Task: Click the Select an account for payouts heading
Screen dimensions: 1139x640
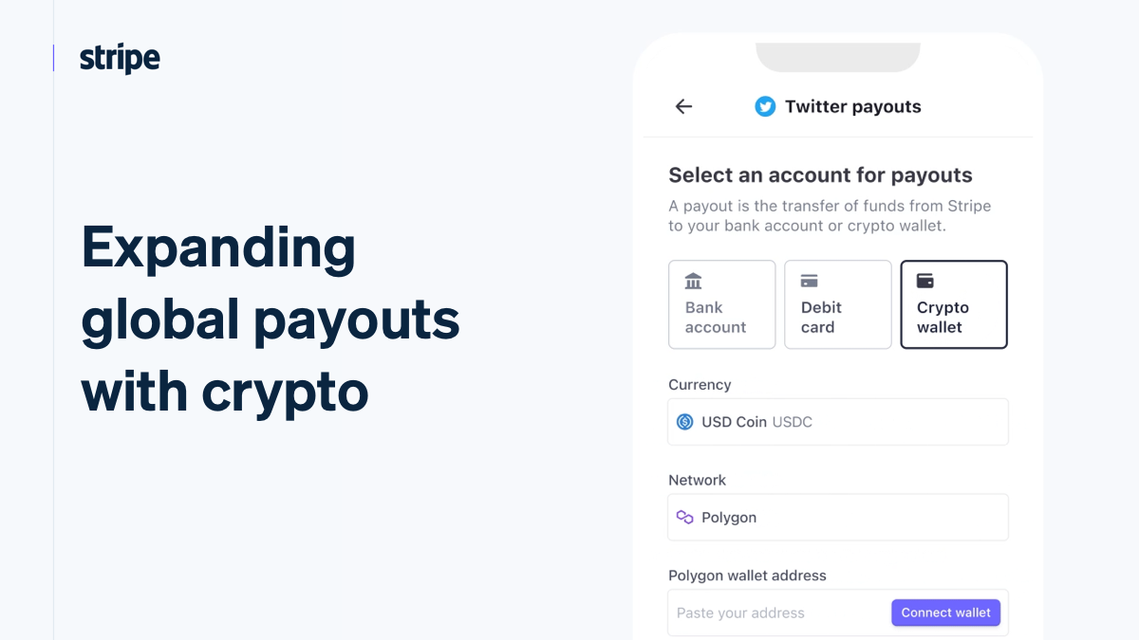Action: [820, 174]
